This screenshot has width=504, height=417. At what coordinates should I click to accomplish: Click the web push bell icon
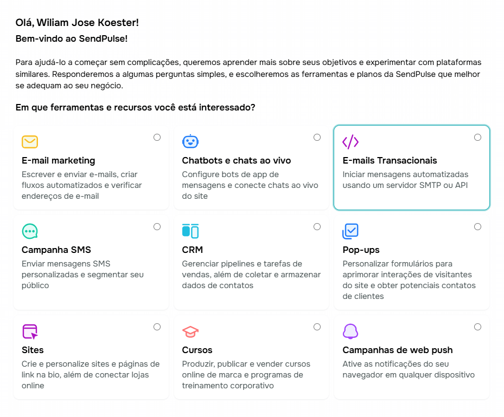(350, 331)
